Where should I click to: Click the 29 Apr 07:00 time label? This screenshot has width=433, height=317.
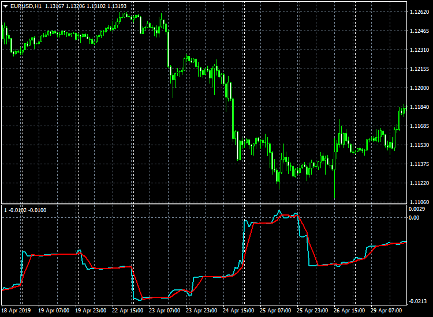click(x=386, y=311)
